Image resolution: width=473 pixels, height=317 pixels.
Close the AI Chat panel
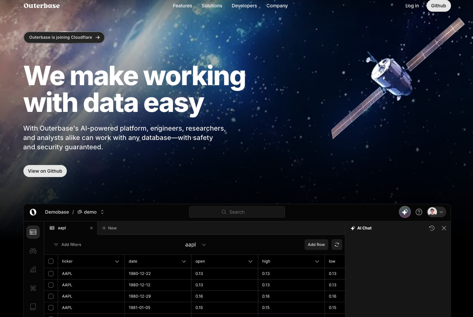coord(444,228)
